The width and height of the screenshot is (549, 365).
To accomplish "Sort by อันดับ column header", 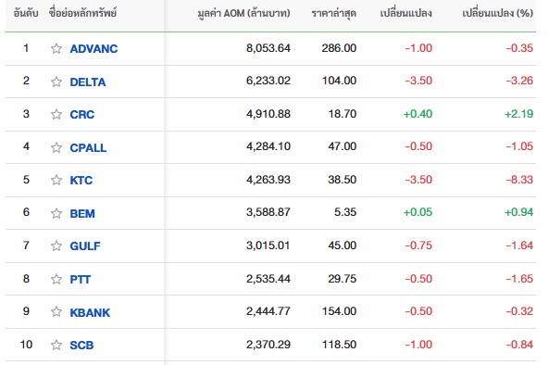I will [x=26, y=13].
